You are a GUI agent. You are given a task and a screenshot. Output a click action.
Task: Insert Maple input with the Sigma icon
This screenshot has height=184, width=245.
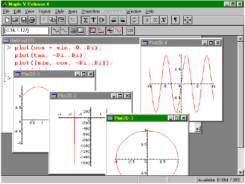(x=85, y=20)
